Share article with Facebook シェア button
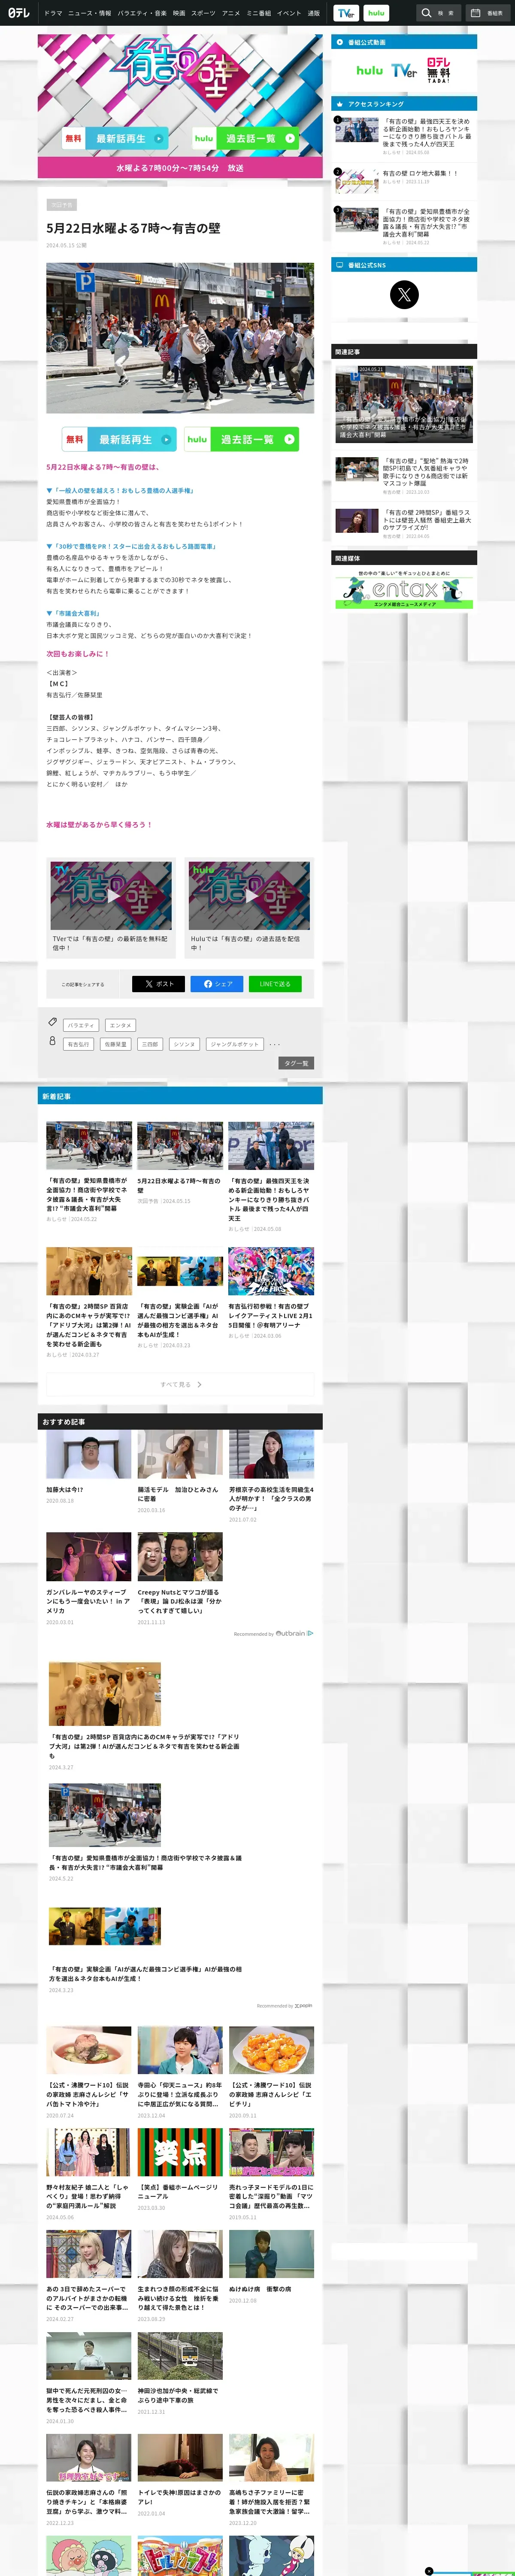The image size is (515, 2576). coord(217,984)
